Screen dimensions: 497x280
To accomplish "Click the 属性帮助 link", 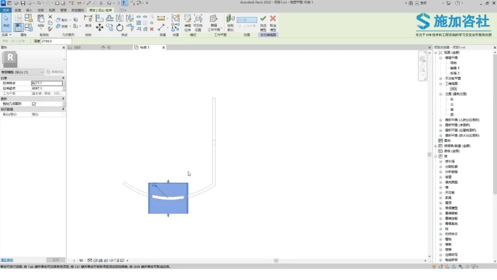I will 7,260.
